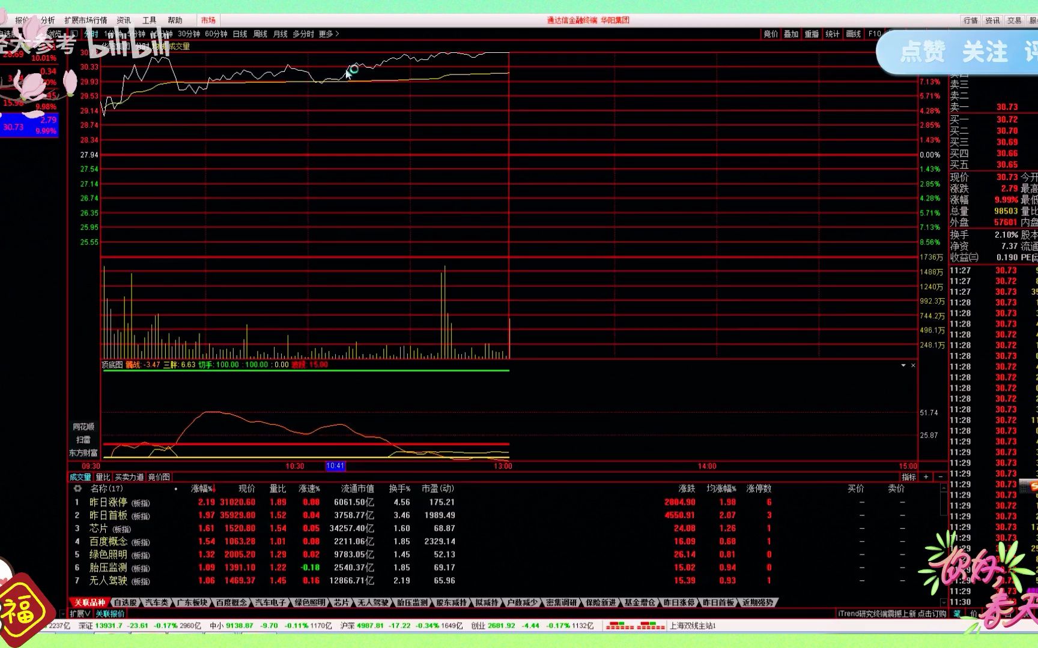Image resolution: width=1038 pixels, height=648 pixels.
Task: Sort the table by 涨停数 column header
Action: [x=759, y=489]
